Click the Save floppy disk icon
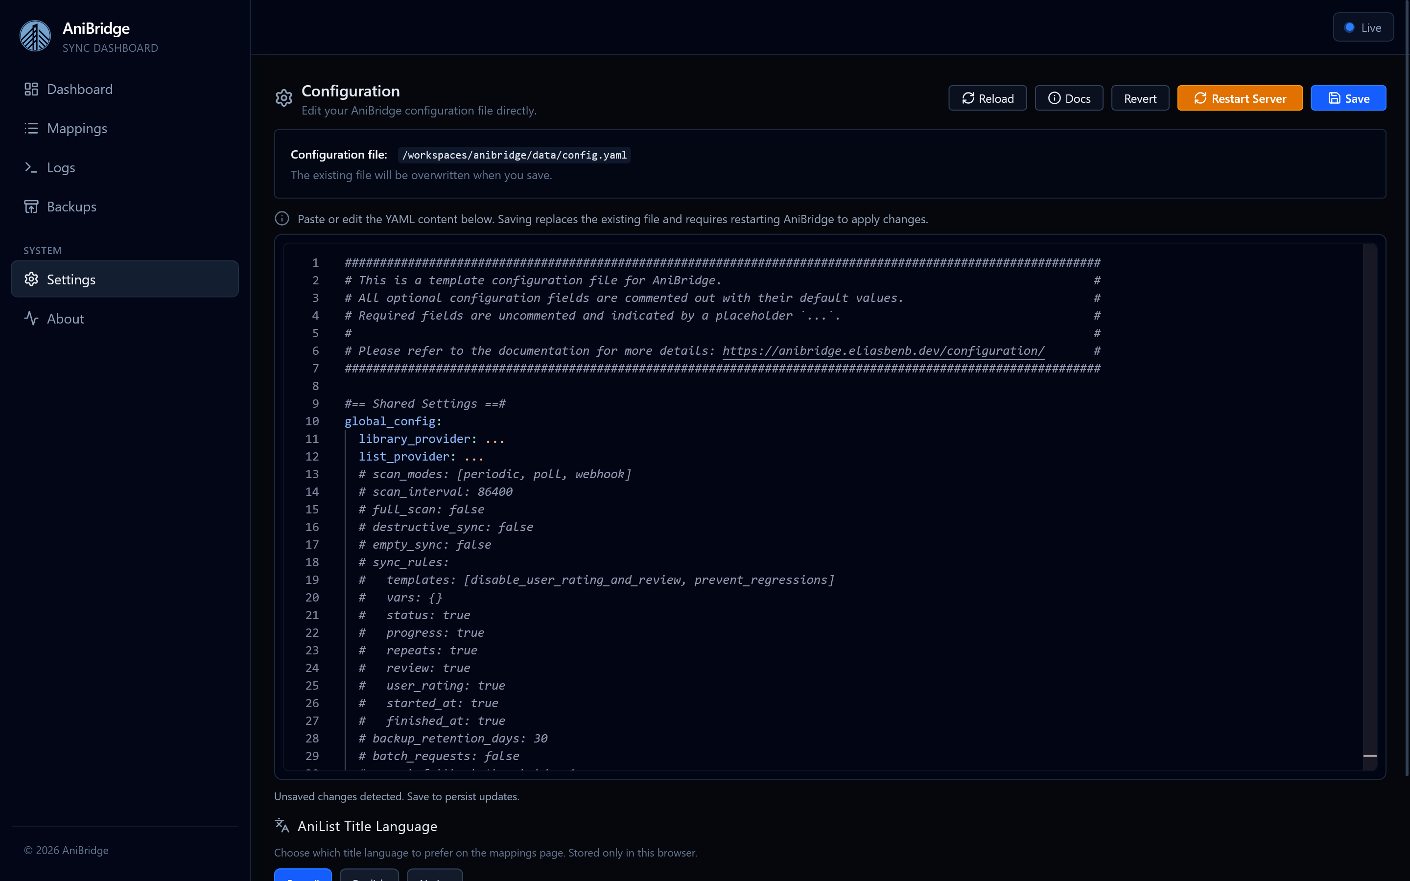This screenshot has height=881, width=1410. pyautogui.click(x=1334, y=98)
